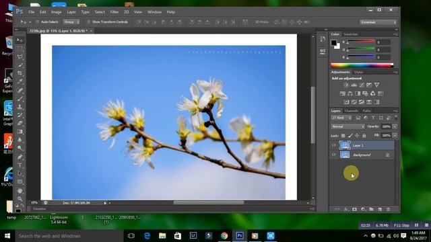The width and height of the screenshot is (431, 242).
Task: Select the Pen tool
Action: 20,157
